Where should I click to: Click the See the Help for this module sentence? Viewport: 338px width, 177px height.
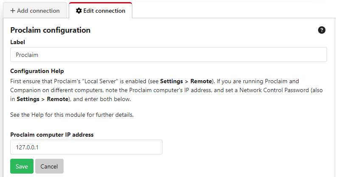click(72, 115)
